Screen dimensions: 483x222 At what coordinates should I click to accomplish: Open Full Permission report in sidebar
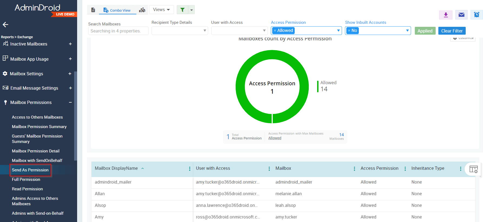26,179
